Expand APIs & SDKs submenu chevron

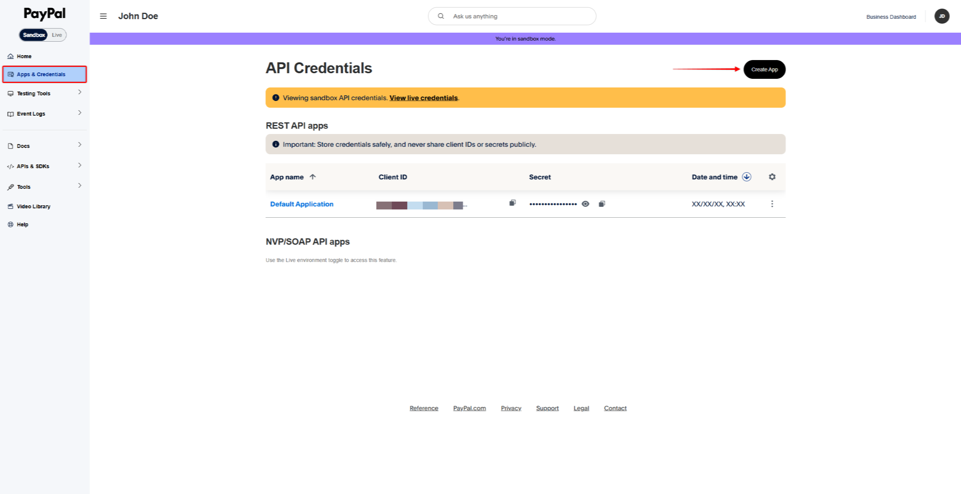[80, 165]
